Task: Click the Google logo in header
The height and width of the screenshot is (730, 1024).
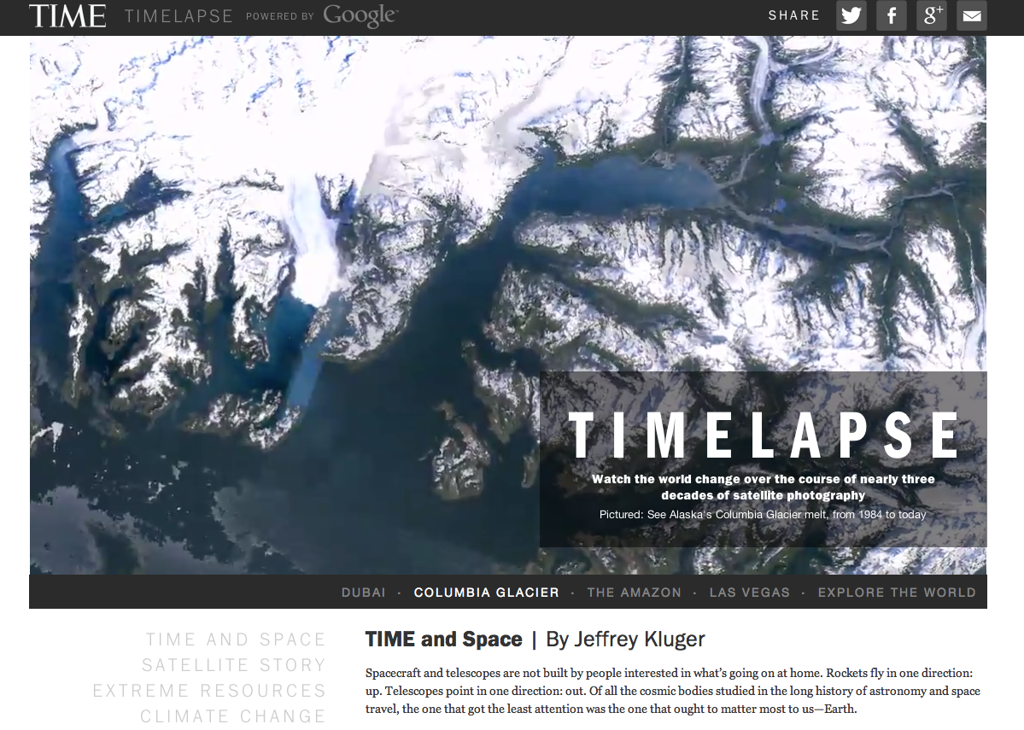Action: coord(360,15)
